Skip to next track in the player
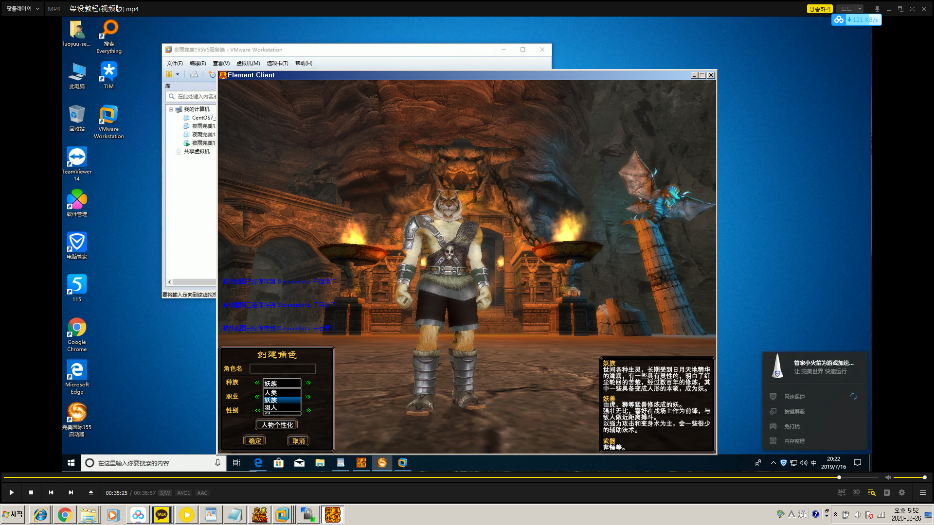934x525 pixels. pyautogui.click(x=71, y=492)
